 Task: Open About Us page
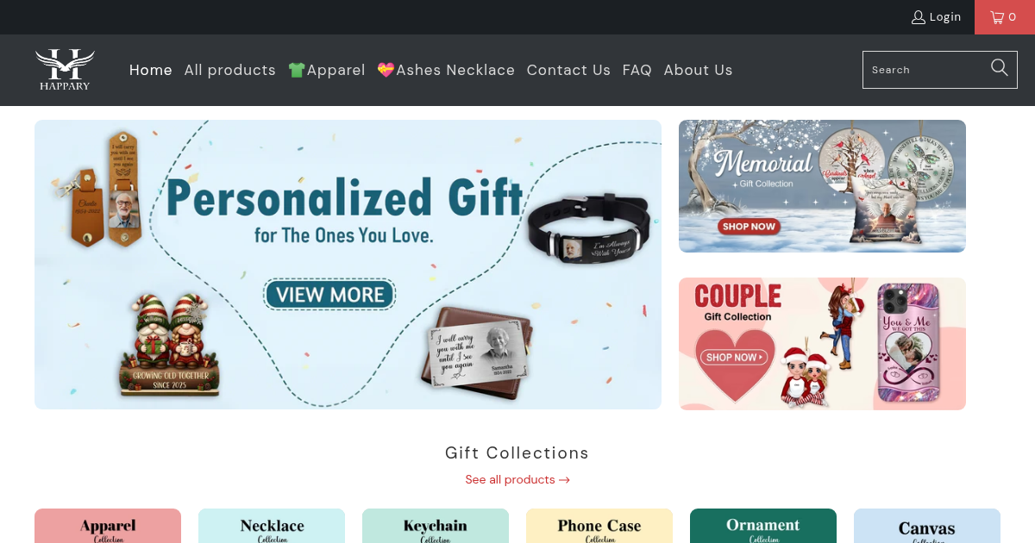[698, 70]
